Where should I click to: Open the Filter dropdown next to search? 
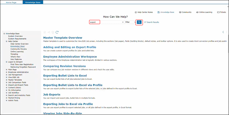131,22
